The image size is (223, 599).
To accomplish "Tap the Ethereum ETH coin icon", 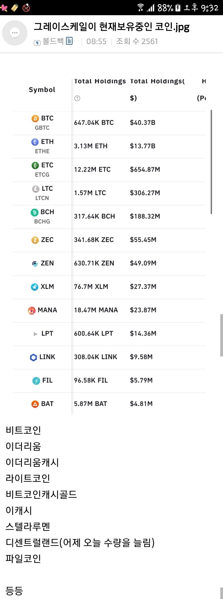I will click(x=35, y=142).
